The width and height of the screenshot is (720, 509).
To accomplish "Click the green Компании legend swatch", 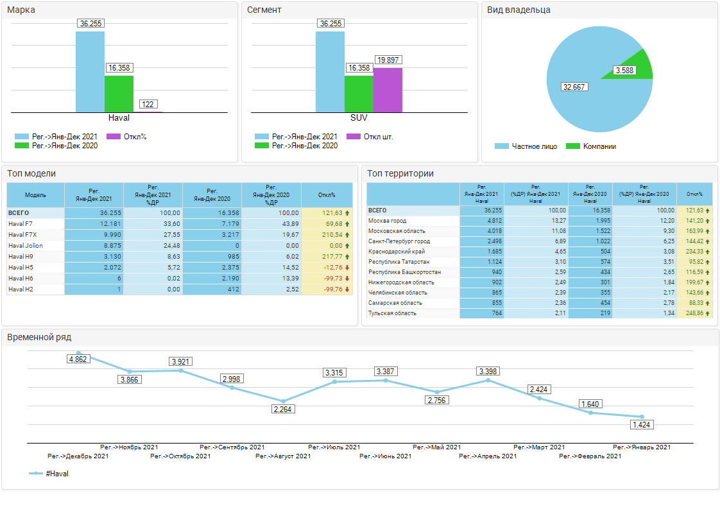I will (572, 146).
